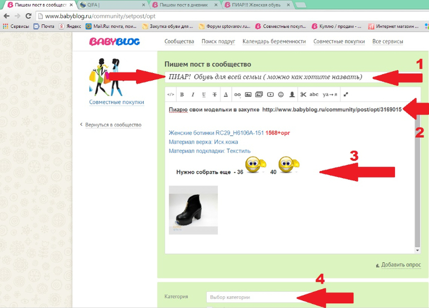Viewport: 429px width, 308px height.
Task: Switch to Пишем пост в дневник tab
Action: tap(183, 4)
